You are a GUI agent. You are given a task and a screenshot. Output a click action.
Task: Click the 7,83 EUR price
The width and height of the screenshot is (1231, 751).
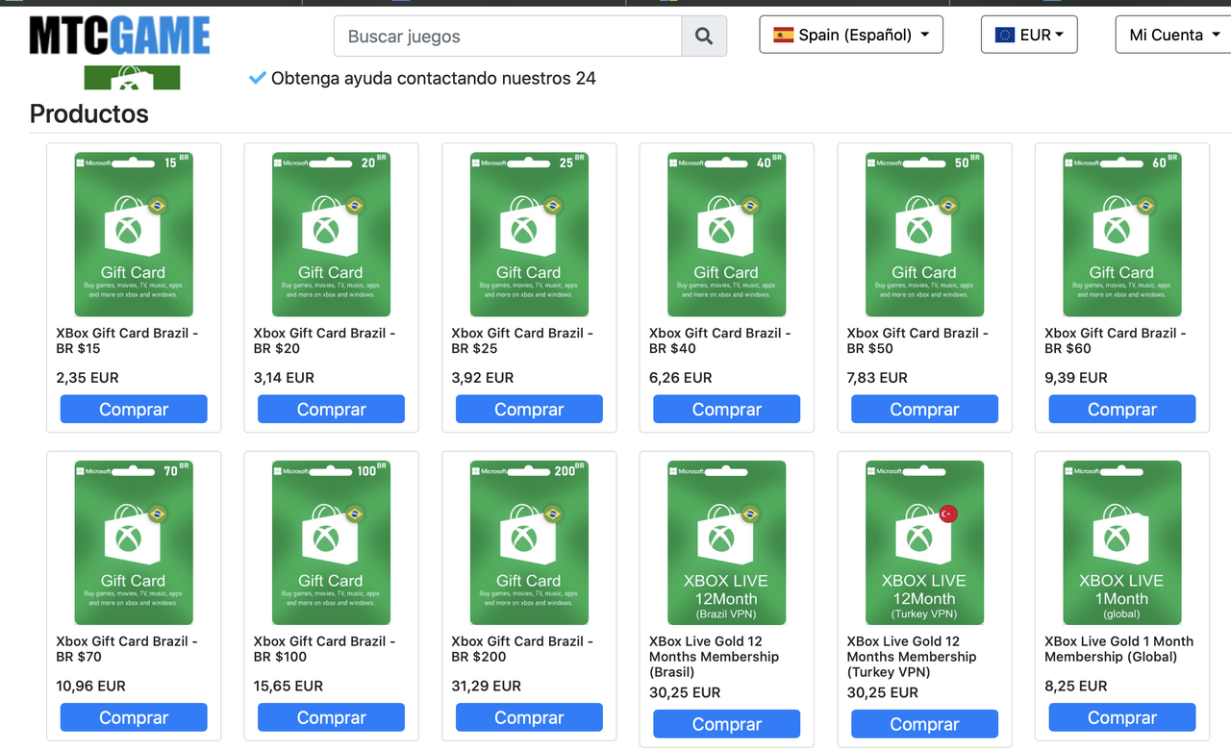click(877, 378)
